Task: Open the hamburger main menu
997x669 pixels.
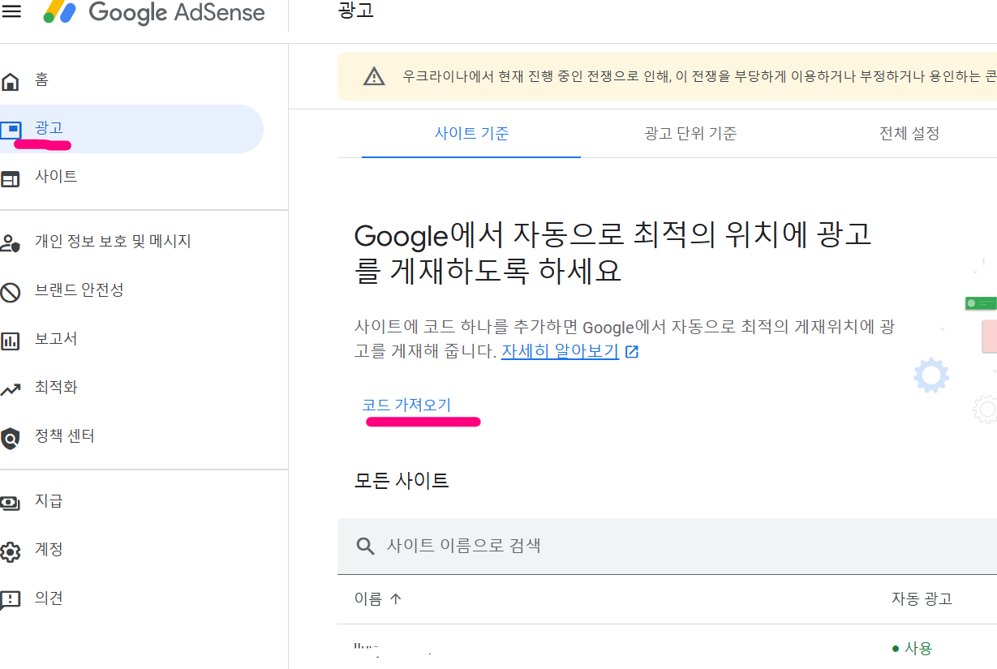Action: click(11, 11)
